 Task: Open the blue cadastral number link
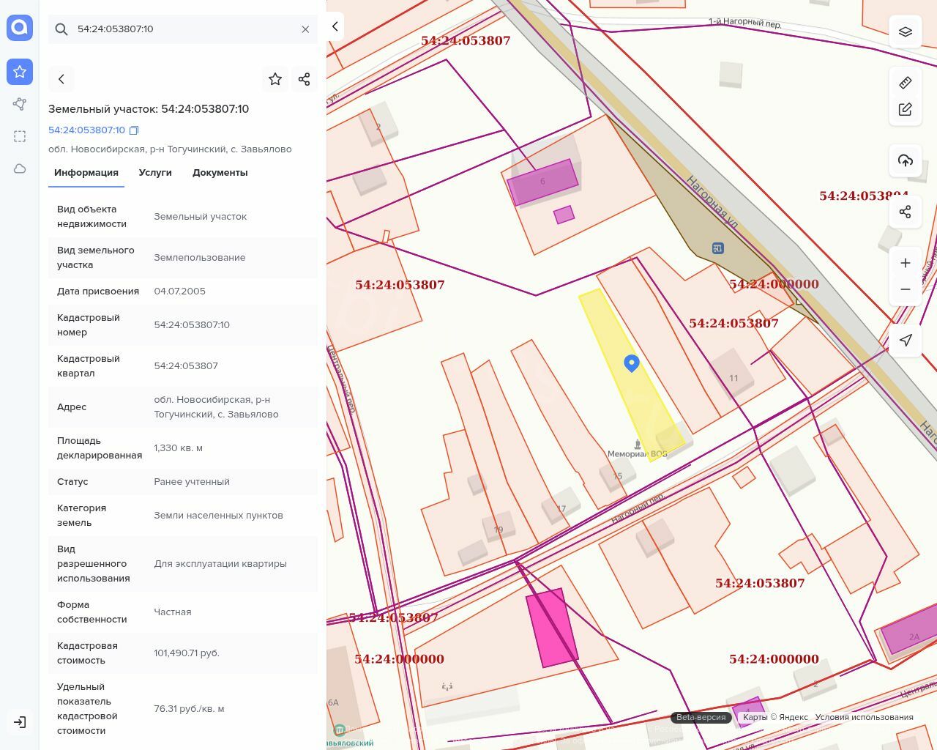[x=86, y=130]
